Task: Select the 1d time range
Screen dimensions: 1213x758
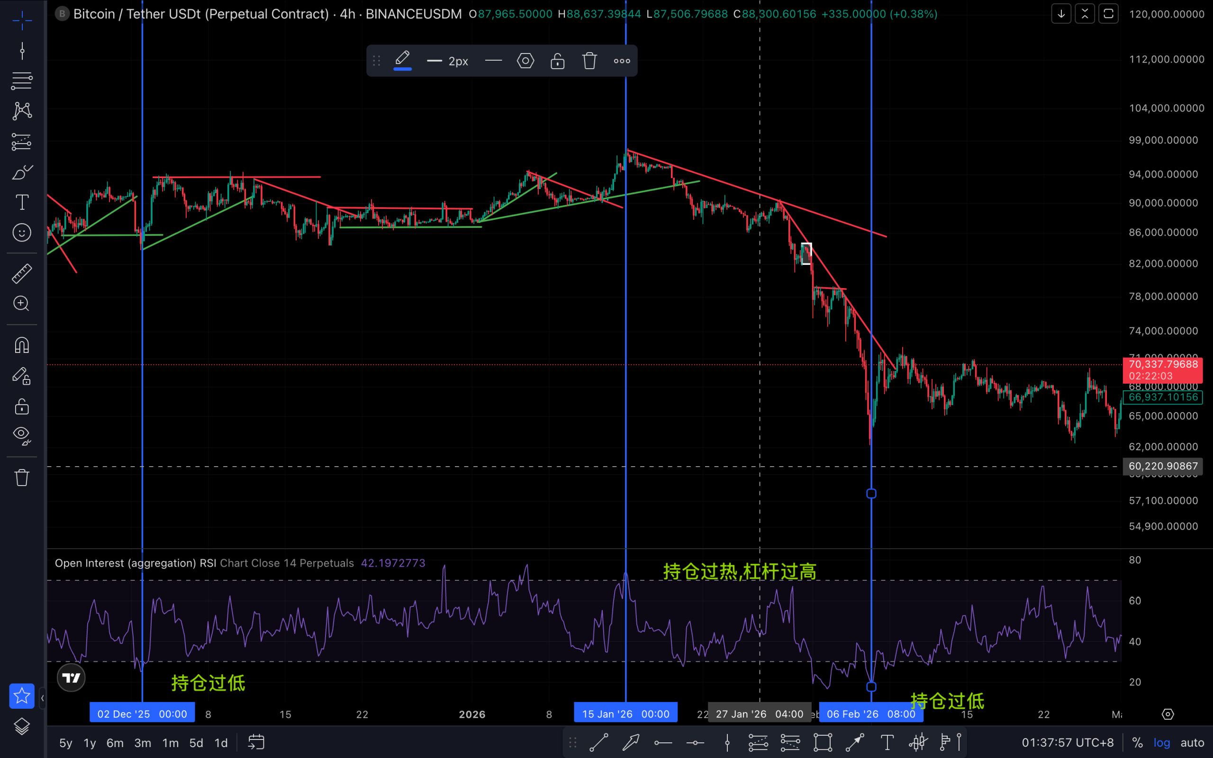Action: pos(220,742)
